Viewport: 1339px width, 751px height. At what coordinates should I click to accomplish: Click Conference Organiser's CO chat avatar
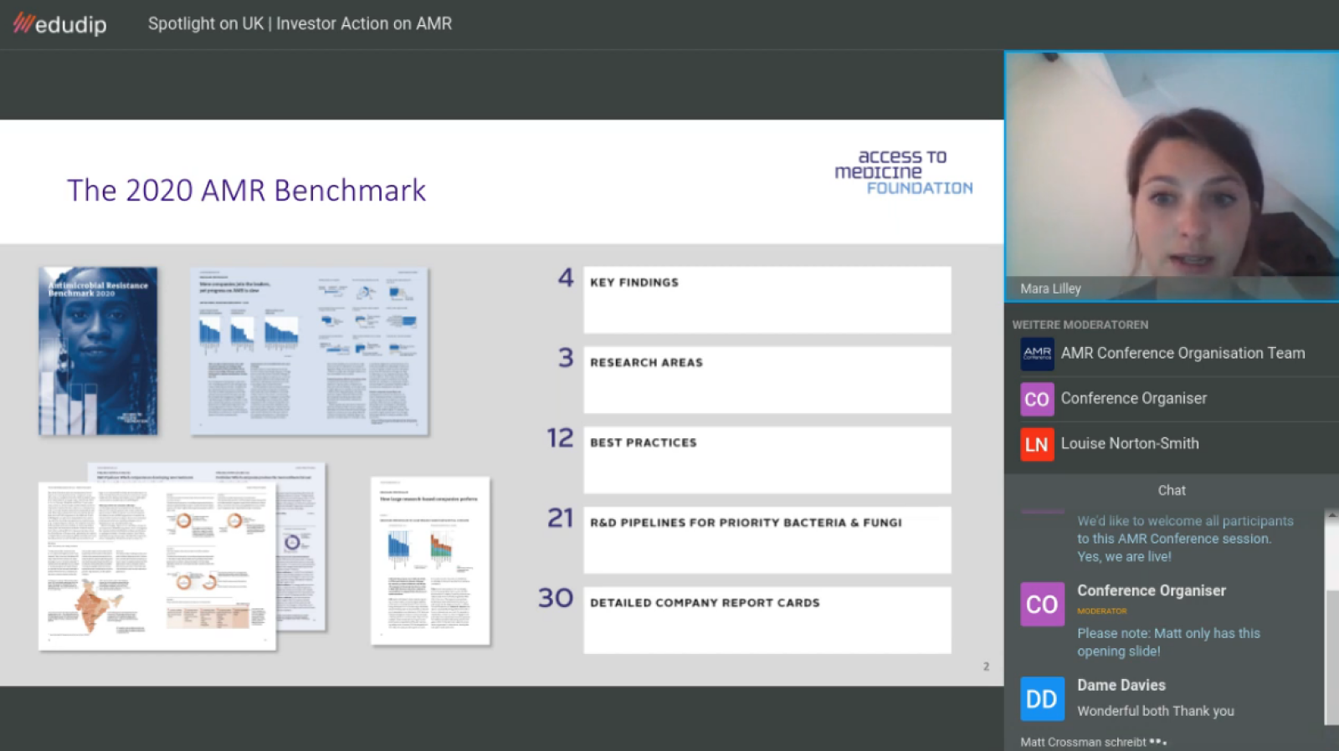coord(1042,604)
